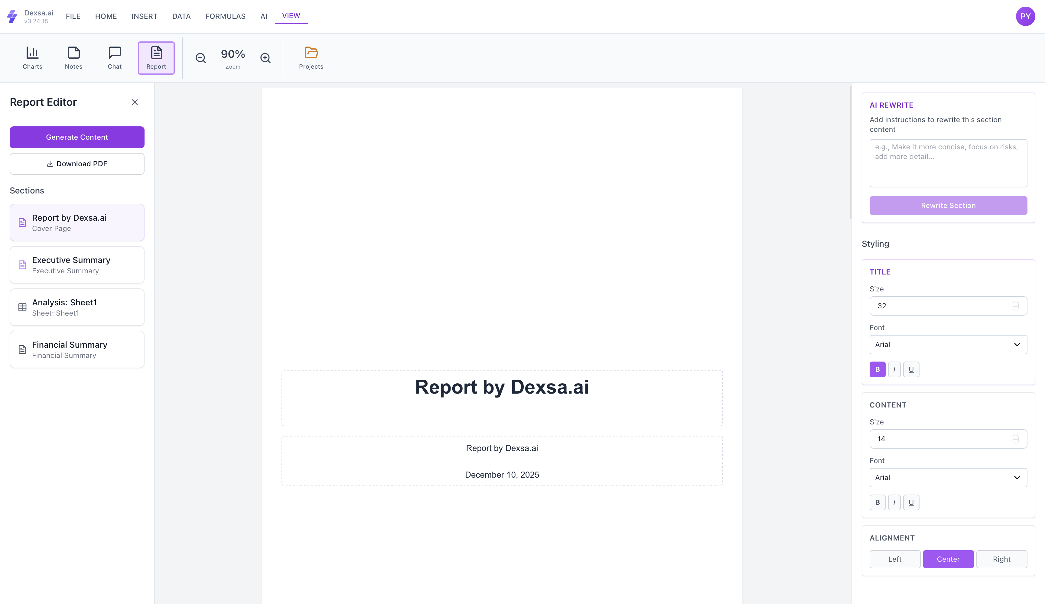Enable italic styling for content text

click(894, 502)
